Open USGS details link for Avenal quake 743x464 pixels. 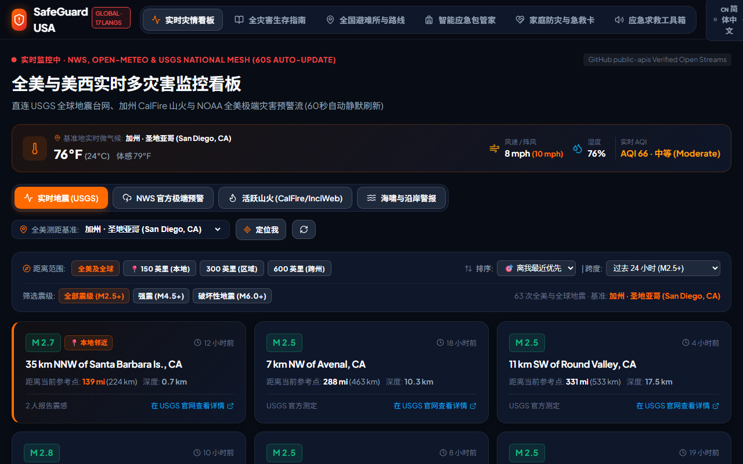(x=435, y=406)
